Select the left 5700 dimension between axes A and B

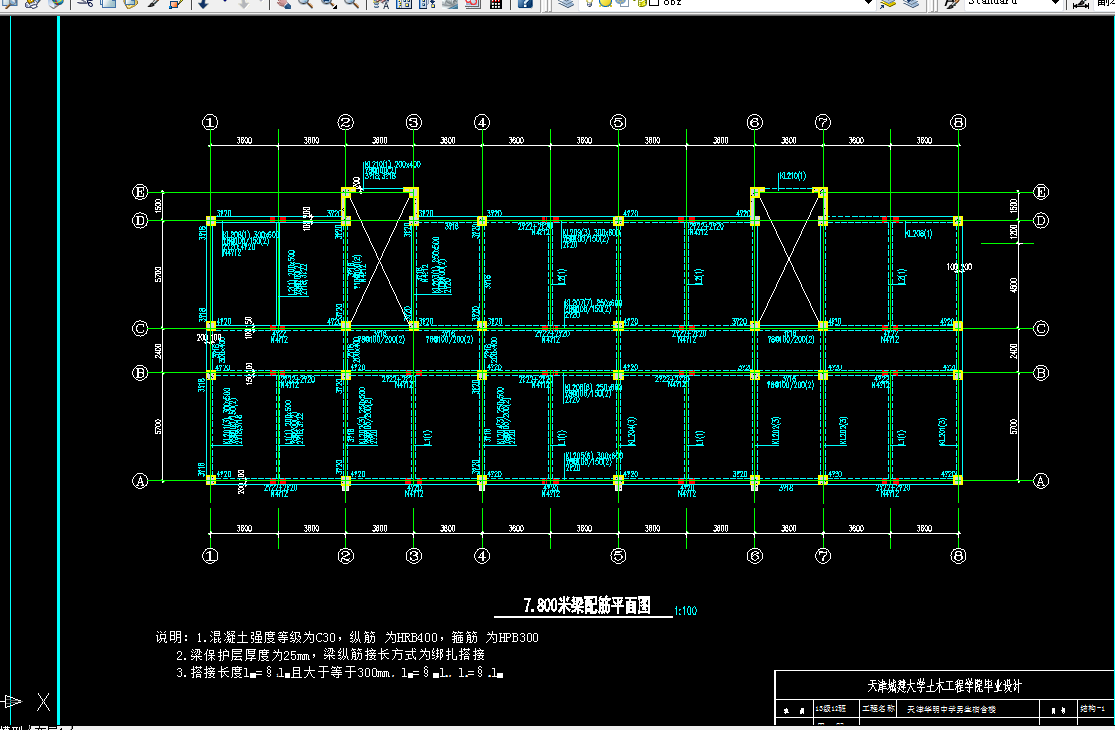click(158, 426)
